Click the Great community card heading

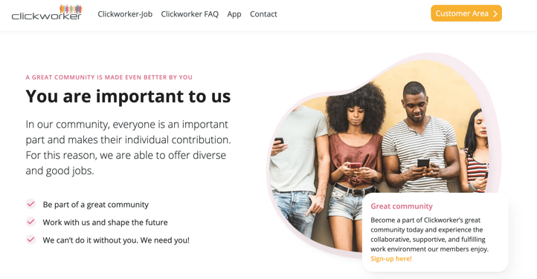(x=402, y=206)
